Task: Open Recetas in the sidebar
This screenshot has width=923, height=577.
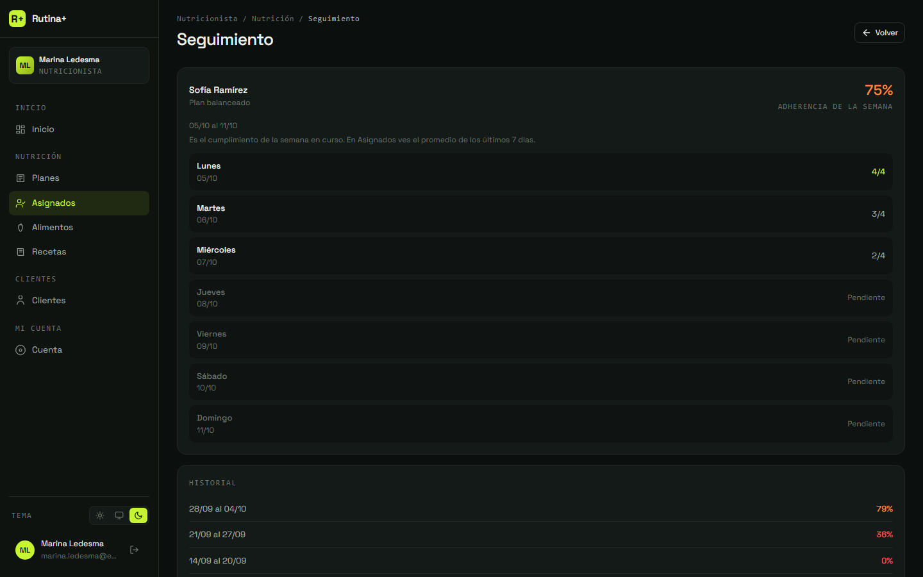Action: point(79,252)
